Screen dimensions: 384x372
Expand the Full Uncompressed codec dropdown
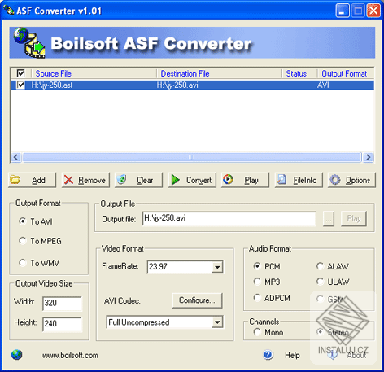coord(217,322)
